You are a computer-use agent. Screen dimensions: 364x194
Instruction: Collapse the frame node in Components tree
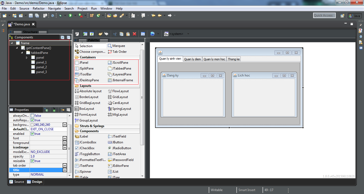12,43
